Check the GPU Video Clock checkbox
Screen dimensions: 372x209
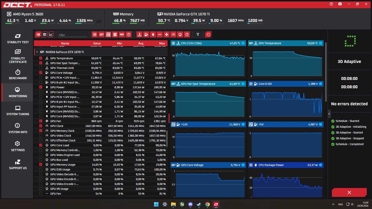[x=41, y=135]
